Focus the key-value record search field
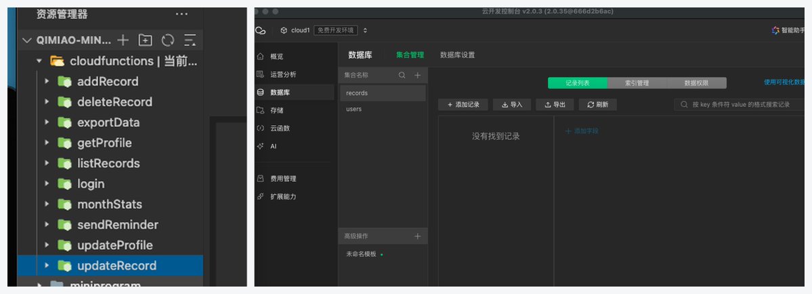812x294 pixels. pyautogui.click(x=740, y=105)
